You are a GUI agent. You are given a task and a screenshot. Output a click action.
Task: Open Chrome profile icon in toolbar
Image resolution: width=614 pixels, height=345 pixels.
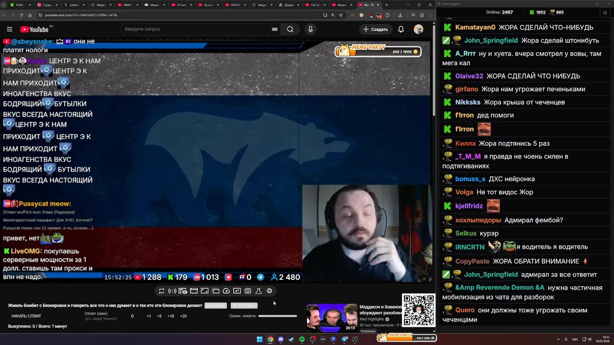tap(422, 15)
